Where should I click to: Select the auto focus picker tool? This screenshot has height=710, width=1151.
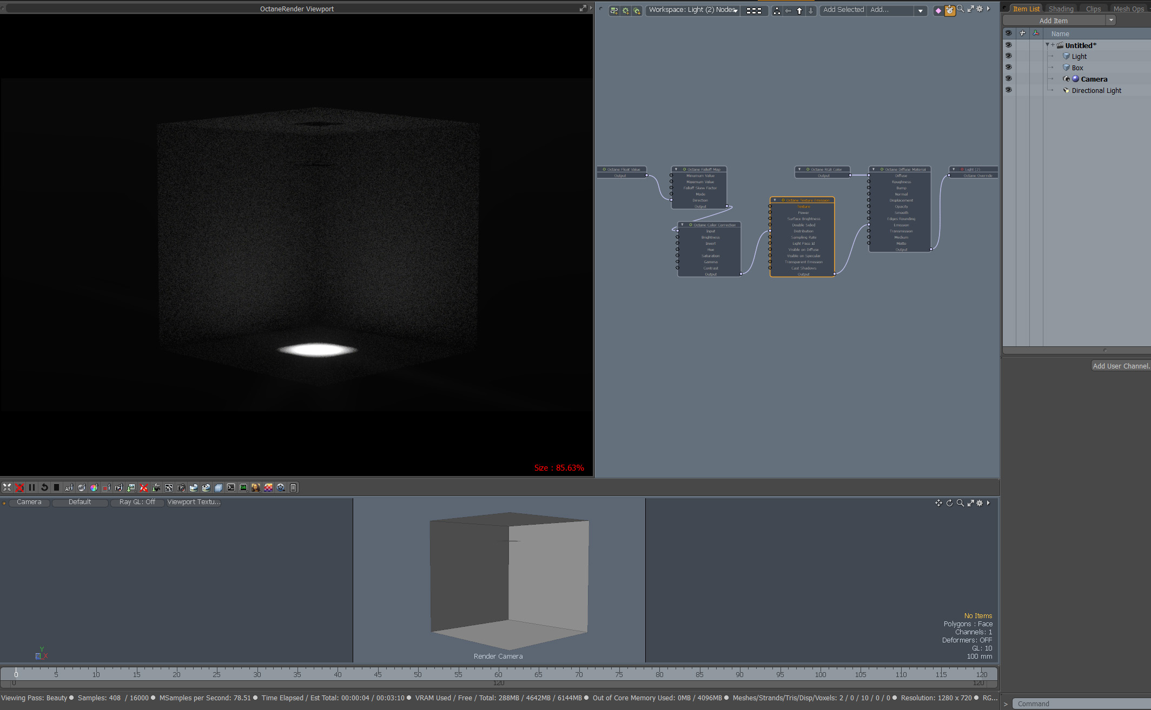(x=69, y=487)
